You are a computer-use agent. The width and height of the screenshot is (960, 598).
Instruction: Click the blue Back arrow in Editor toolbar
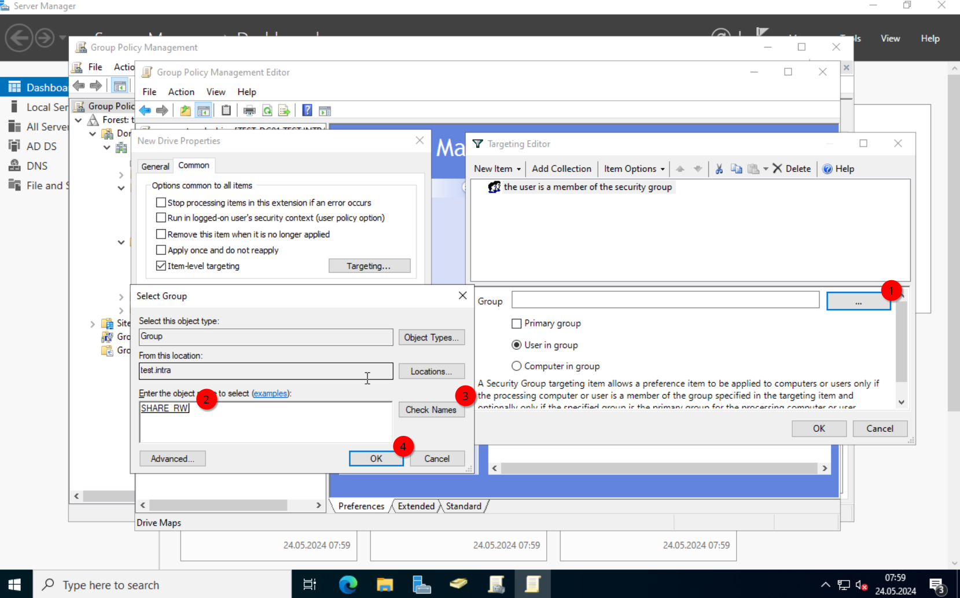pyautogui.click(x=145, y=110)
